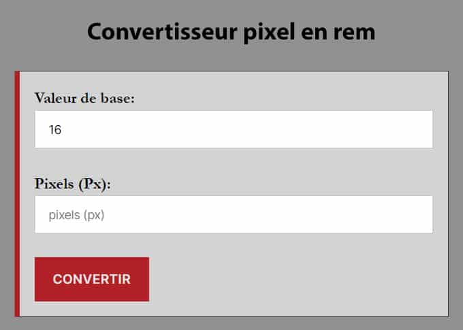Click the "Valeur de base:" label
463x330 pixels.
click(85, 98)
